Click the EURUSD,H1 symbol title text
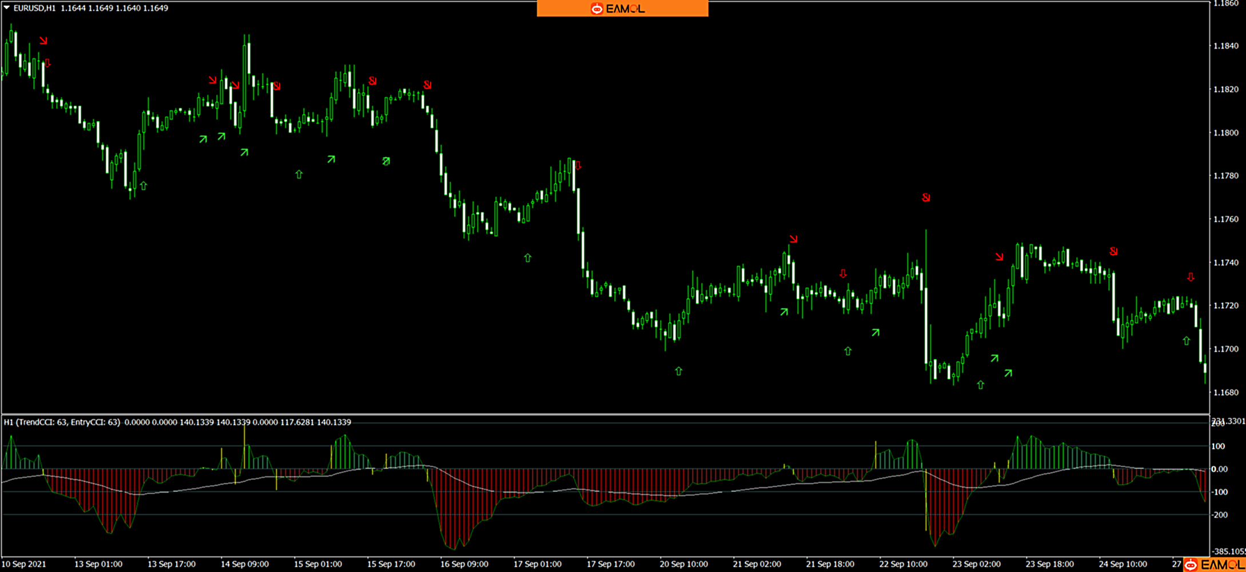The height and width of the screenshot is (572, 1246). tap(34, 8)
